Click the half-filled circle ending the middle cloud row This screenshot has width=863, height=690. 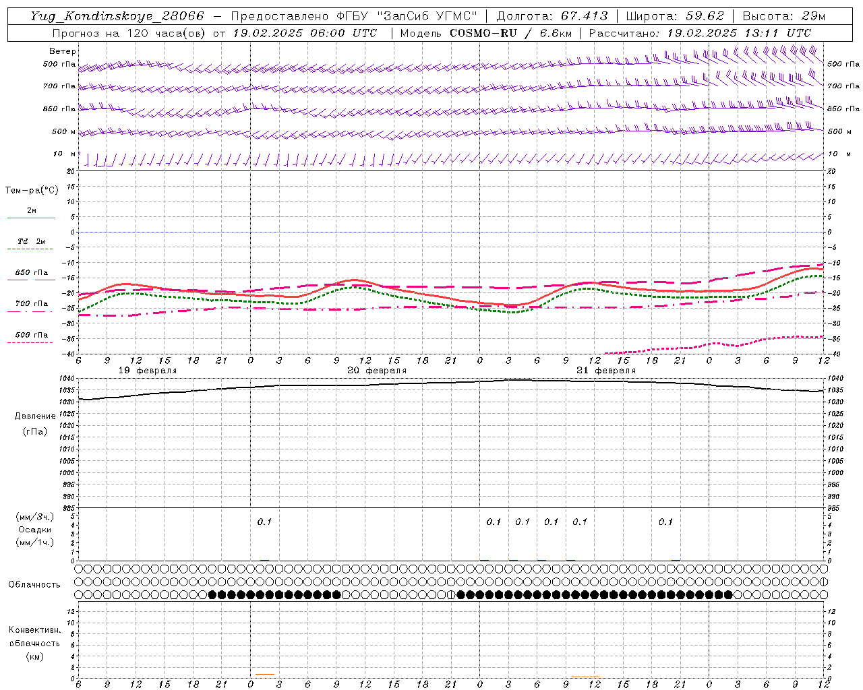tap(823, 582)
